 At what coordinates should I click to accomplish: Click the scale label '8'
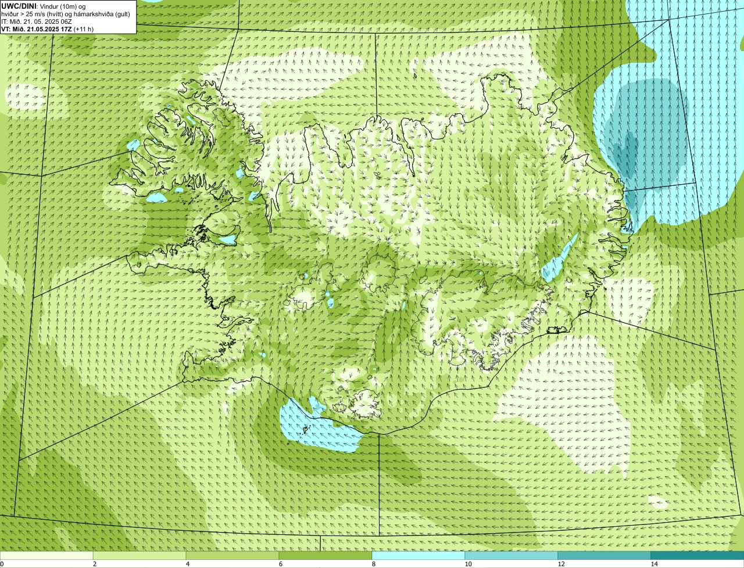pyautogui.click(x=373, y=564)
